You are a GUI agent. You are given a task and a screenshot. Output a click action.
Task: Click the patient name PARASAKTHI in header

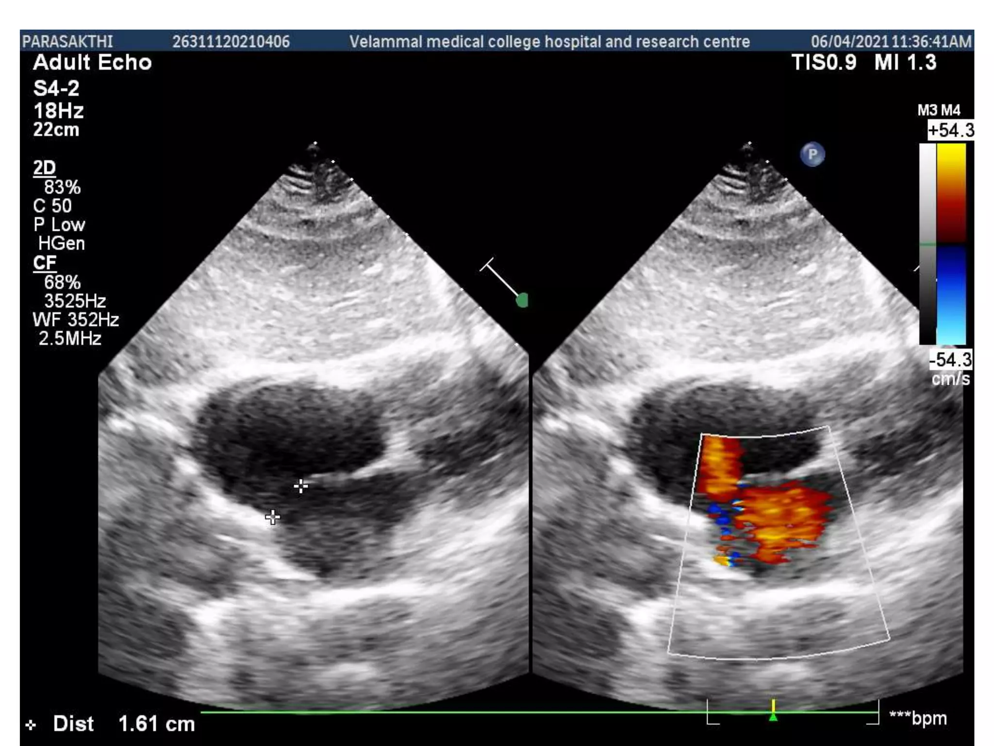click(x=67, y=42)
